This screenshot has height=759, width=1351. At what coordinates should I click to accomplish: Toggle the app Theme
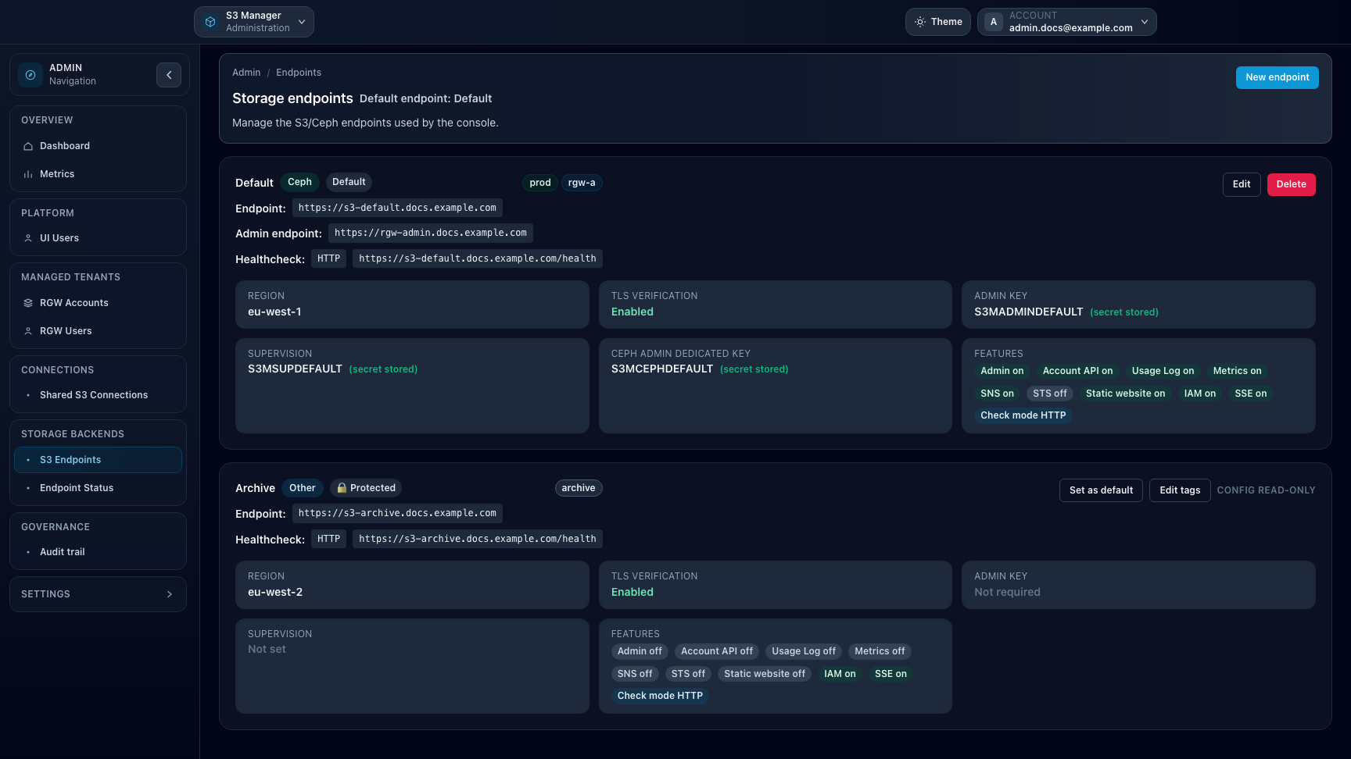937,21
